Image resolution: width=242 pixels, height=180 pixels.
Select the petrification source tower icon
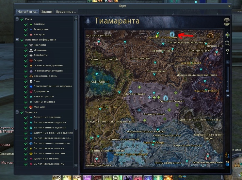pyautogui.click(x=208, y=156)
